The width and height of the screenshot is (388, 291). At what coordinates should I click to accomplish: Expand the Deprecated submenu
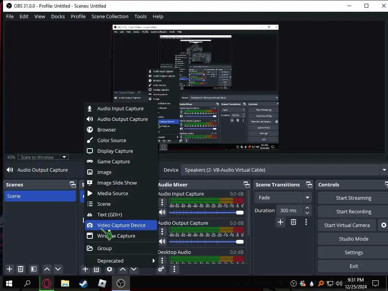point(121,261)
